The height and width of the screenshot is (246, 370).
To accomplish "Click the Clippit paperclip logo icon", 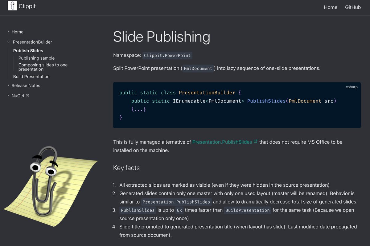I will click(x=12, y=6).
